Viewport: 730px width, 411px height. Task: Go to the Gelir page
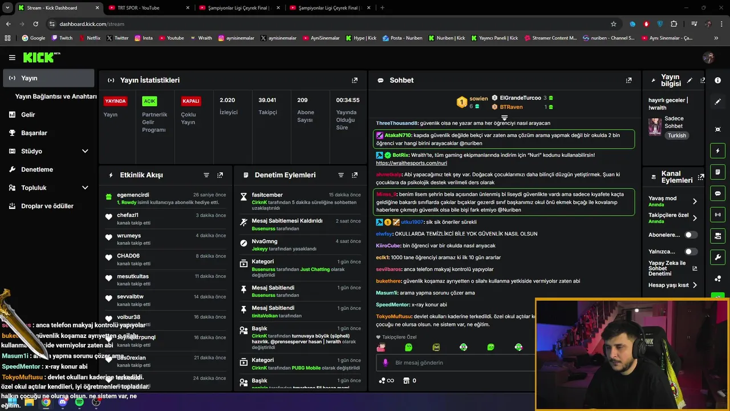coord(48,115)
